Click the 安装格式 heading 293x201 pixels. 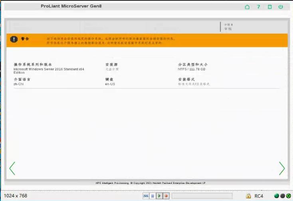(186, 79)
